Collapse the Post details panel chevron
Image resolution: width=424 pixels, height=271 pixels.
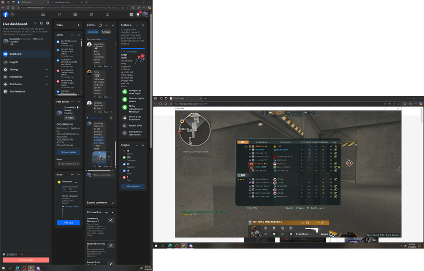pyautogui.click(x=78, y=102)
